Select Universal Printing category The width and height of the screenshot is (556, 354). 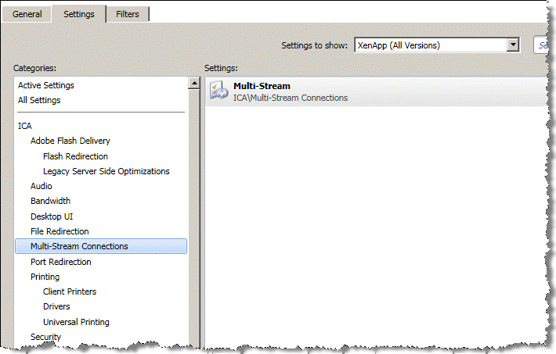(x=76, y=322)
